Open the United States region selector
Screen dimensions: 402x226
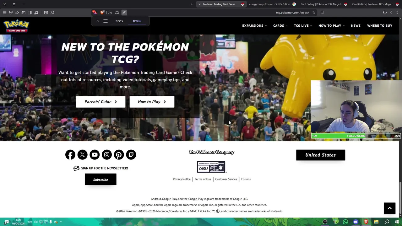[321, 155]
